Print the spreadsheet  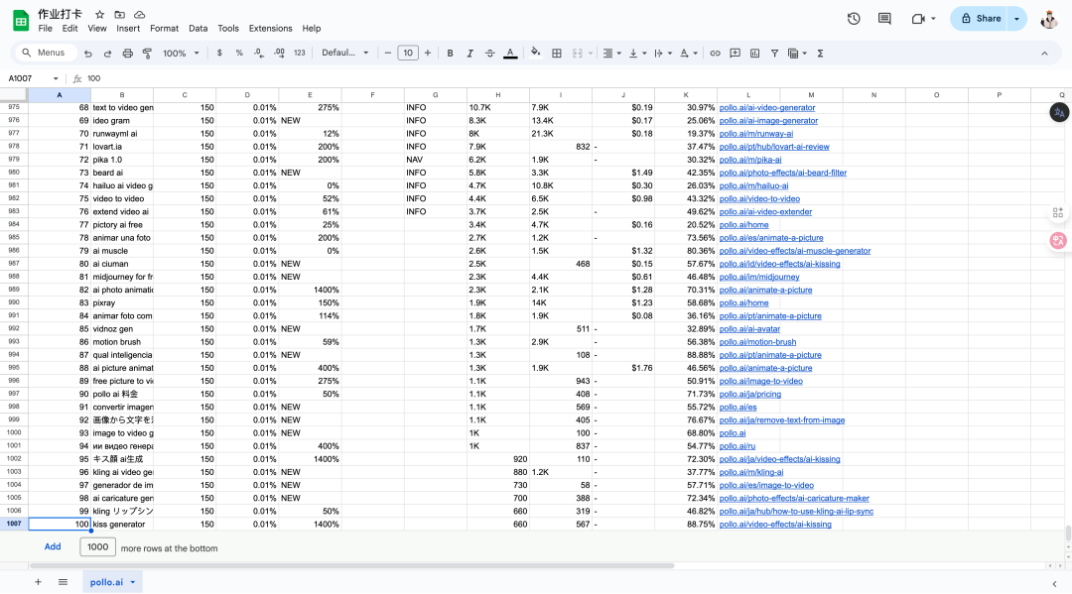(127, 54)
